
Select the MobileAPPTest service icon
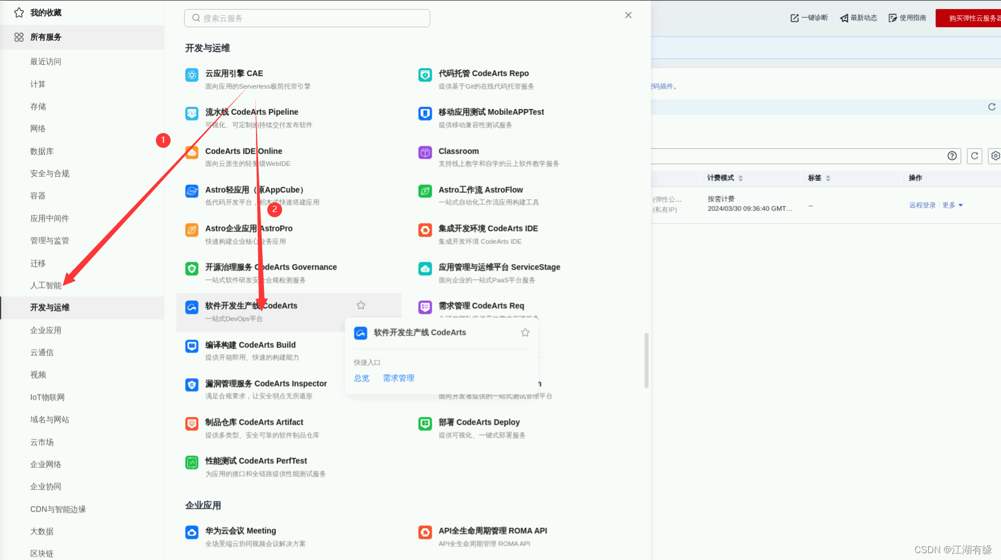pyautogui.click(x=425, y=113)
